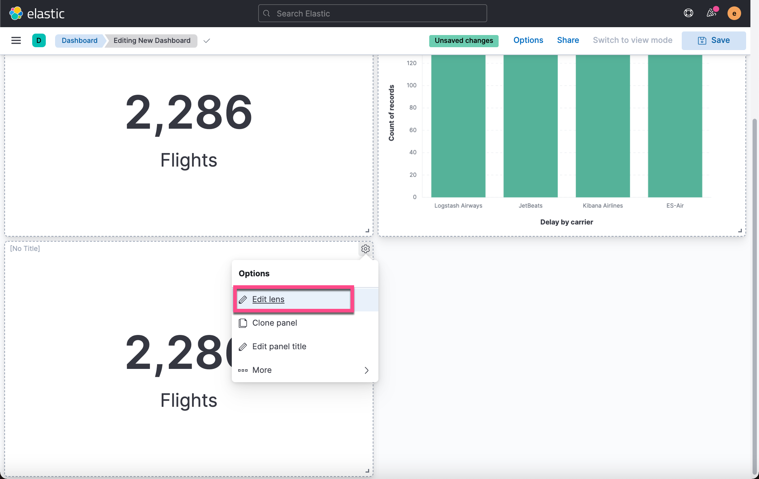Click the panel options gear icon
Screen dimensions: 759x479
pos(365,249)
